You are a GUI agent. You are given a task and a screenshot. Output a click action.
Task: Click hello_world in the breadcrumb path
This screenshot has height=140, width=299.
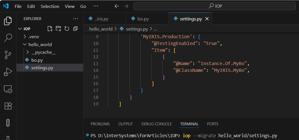pyautogui.click(x=101, y=29)
